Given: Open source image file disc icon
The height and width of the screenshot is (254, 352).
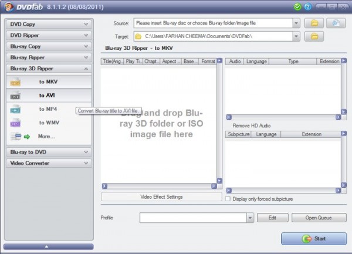Looking at the screenshot, I should pos(336,23).
